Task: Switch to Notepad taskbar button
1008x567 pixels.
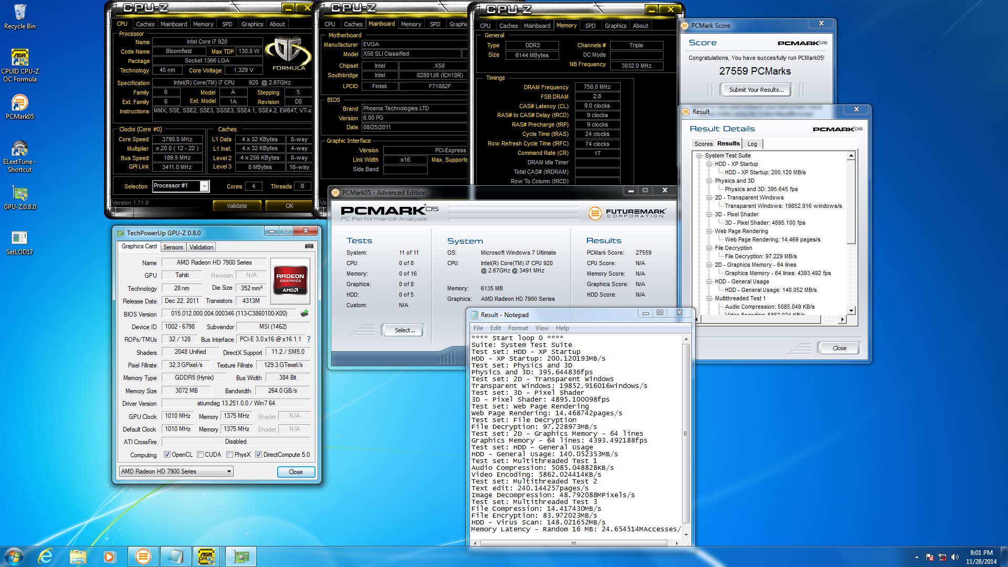Action: click(x=175, y=556)
